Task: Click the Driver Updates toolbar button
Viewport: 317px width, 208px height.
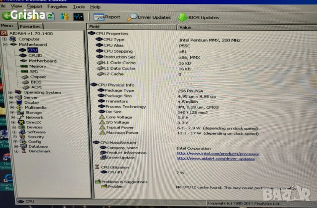Action: coord(149,17)
